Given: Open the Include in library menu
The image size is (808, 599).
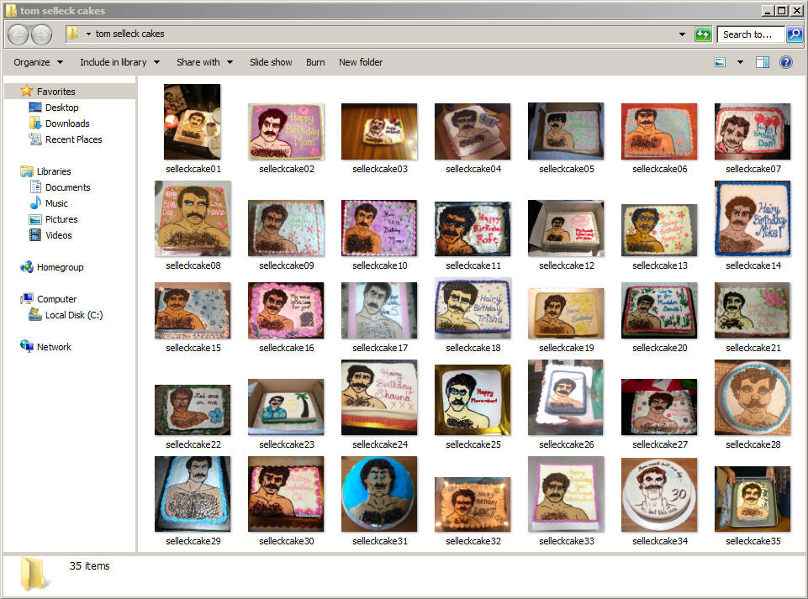Looking at the screenshot, I should pyautogui.click(x=119, y=62).
